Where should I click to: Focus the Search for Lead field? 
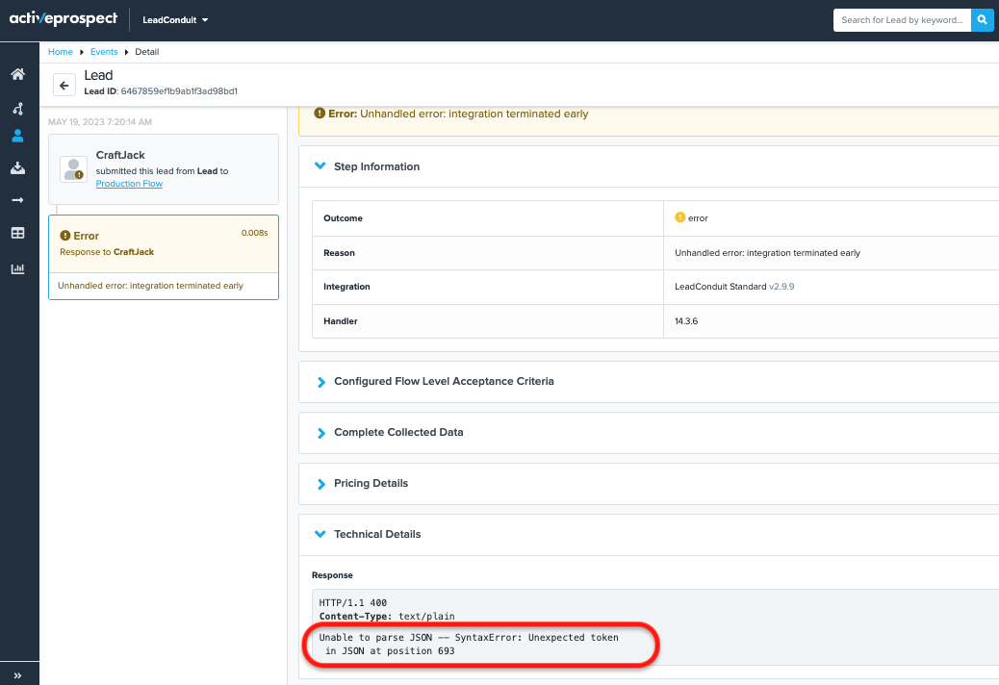tap(902, 20)
